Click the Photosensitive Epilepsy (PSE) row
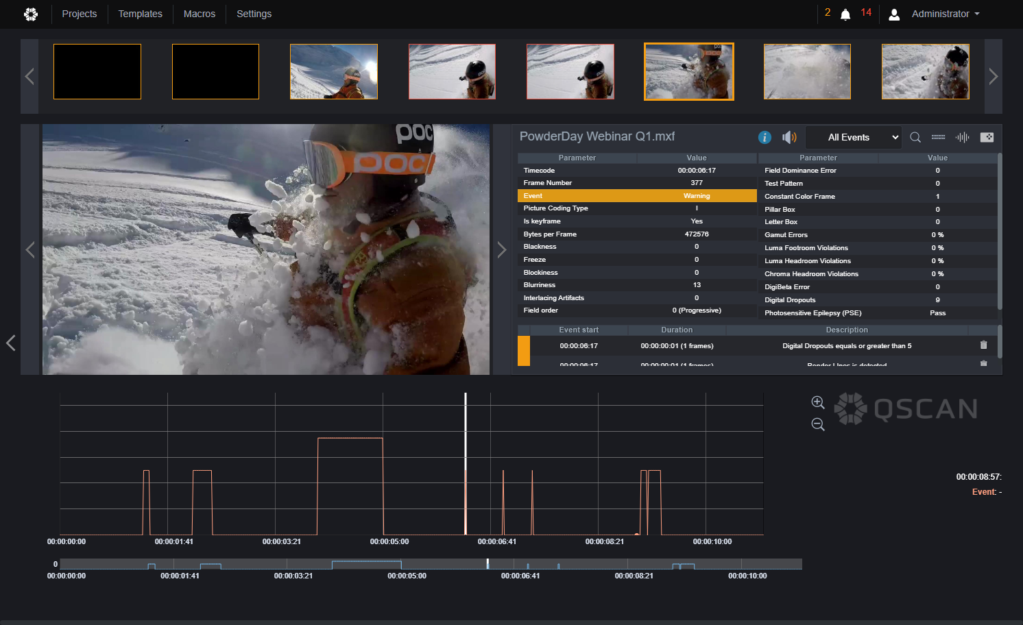This screenshot has width=1023, height=625. pos(878,313)
